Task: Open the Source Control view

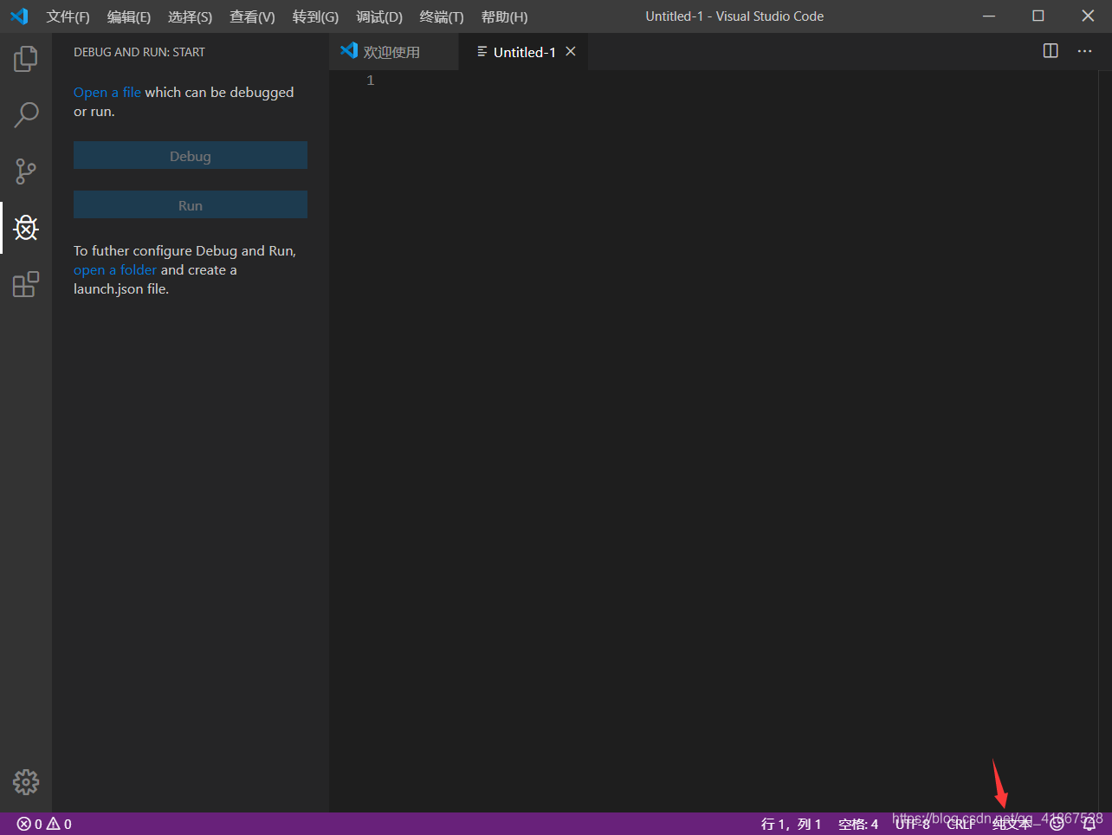Action: coord(26,172)
